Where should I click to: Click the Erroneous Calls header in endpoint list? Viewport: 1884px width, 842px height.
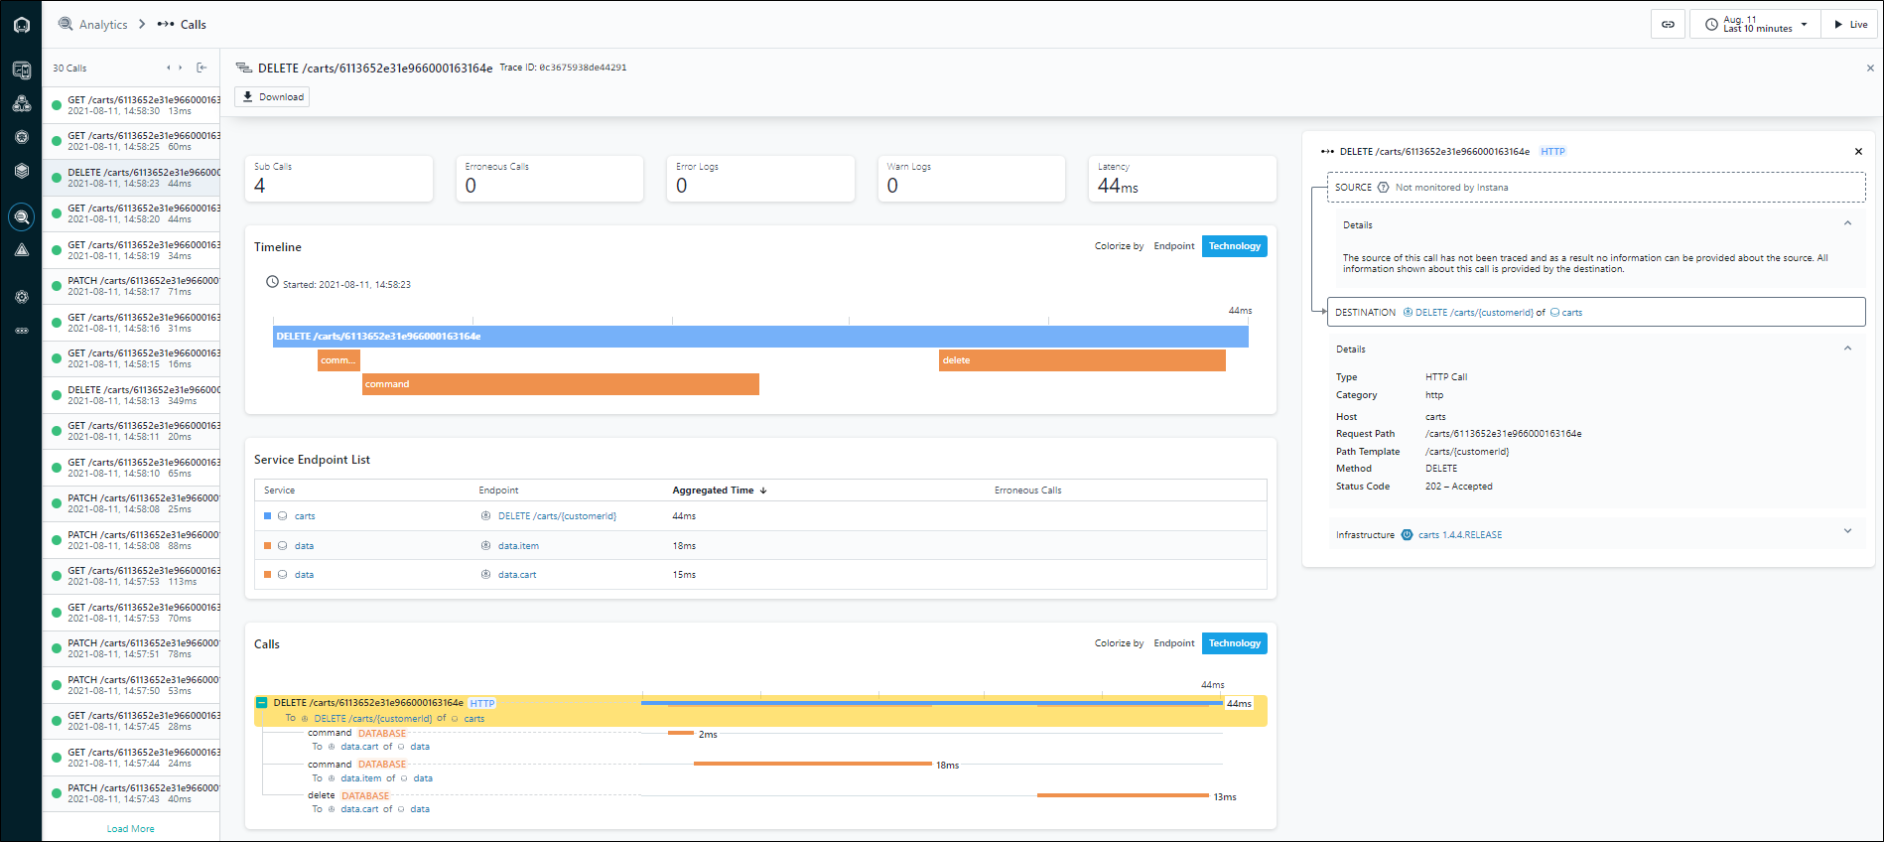tap(1027, 491)
